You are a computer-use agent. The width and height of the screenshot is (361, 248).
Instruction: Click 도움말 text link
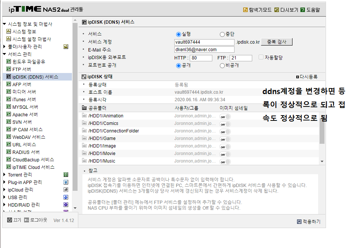click(313, 10)
